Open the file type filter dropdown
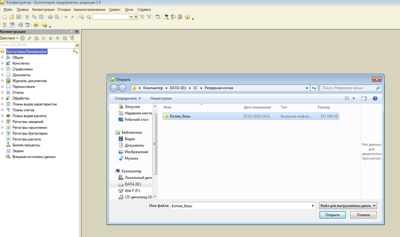The height and width of the screenshot is (237, 400). 348,205
